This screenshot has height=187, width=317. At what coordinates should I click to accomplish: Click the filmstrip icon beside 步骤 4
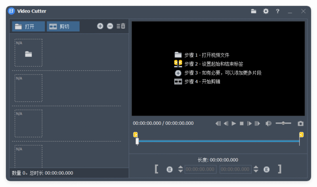click(x=178, y=82)
